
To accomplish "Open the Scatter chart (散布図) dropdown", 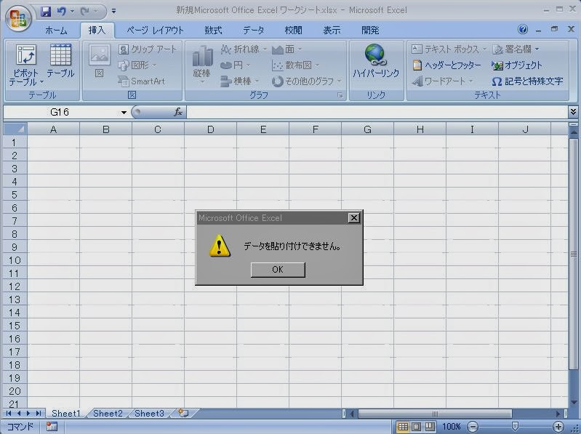I will pyautogui.click(x=295, y=65).
